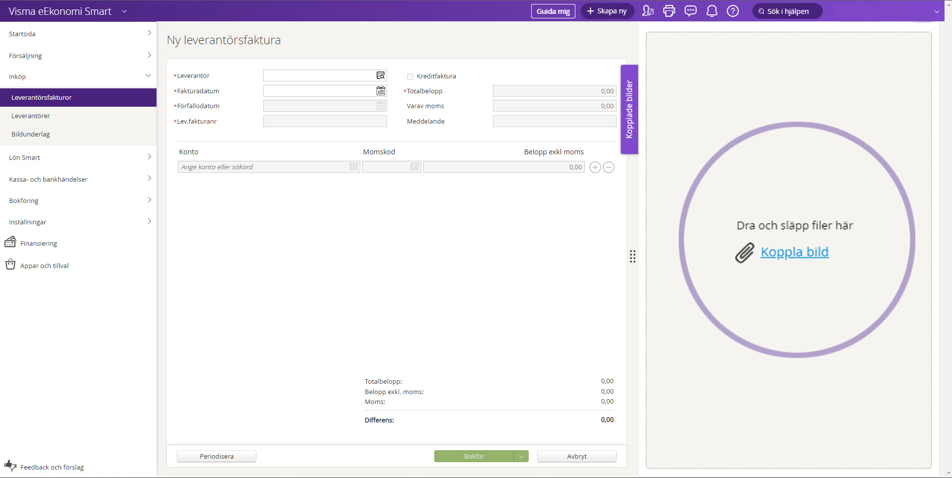Screen dimensions: 952x478
Task: Click the Meddelande input field
Action: click(x=555, y=121)
